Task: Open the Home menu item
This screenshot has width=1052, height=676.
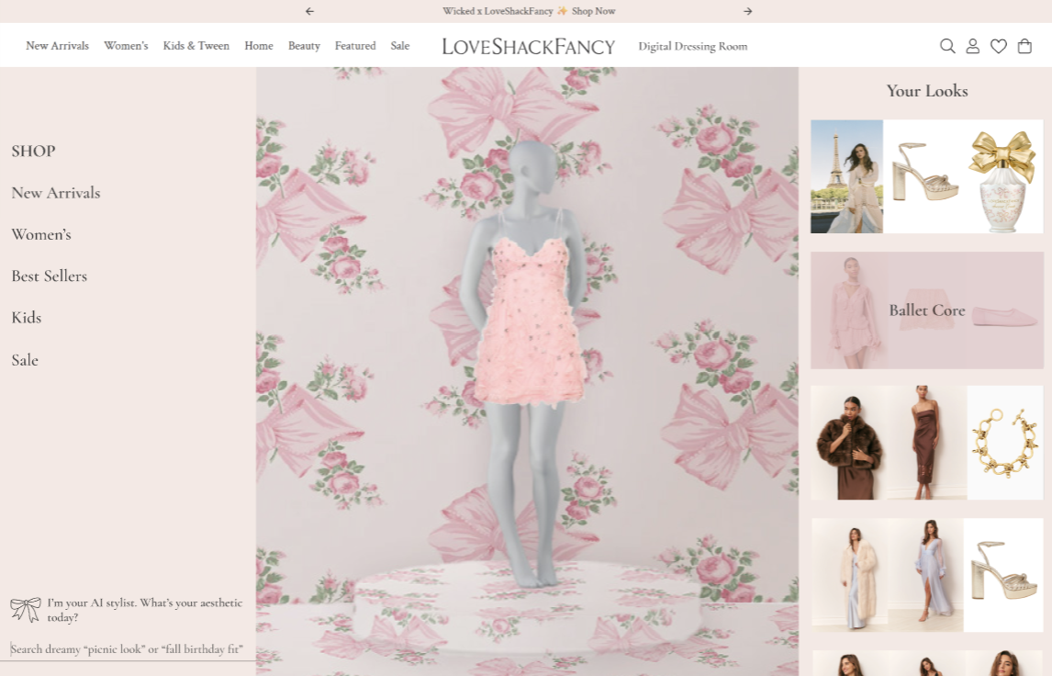Action: tap(258, 46)
